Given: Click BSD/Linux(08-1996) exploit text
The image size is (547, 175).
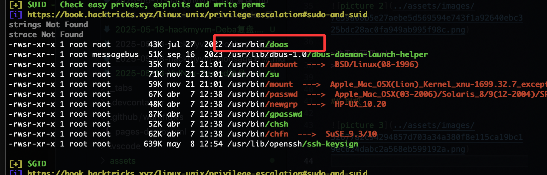Looking at the screenshot, I should [377, 64].
